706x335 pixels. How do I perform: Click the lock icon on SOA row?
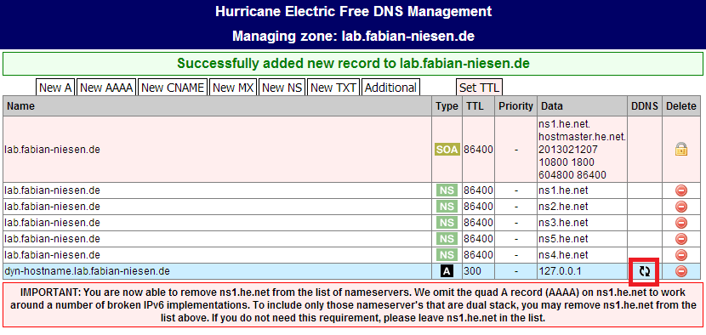[681, 150]
